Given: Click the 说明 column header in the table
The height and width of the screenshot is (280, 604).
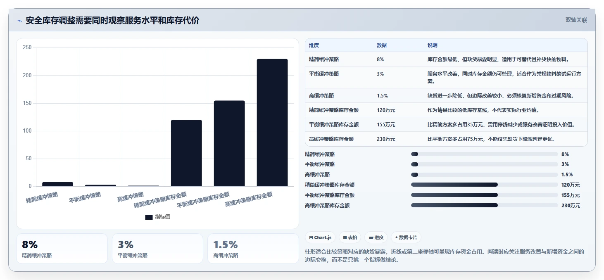Looking at the screenshot, I should coord(433,45).
